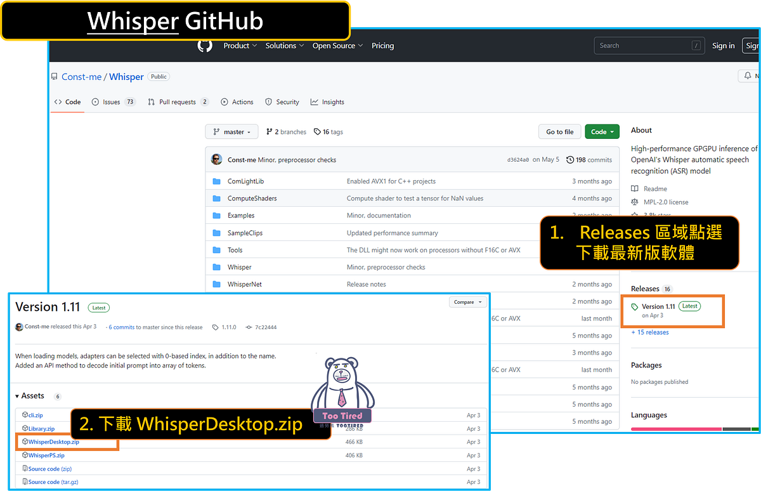
Task: Open the master branch dropdown
Action: (x=231, y=131)
